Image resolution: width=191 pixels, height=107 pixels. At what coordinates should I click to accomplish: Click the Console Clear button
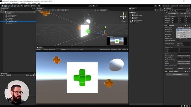(x=2, y=75)
